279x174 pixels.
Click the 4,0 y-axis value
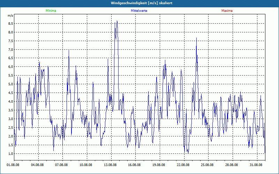(11, 102)
